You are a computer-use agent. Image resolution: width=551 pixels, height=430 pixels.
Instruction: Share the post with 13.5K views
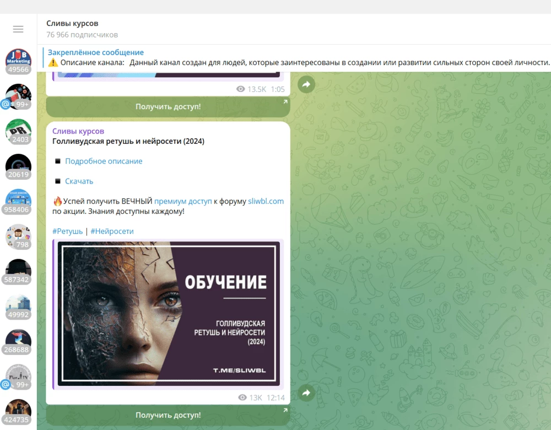pyautogui.click(x=306, y=84)
